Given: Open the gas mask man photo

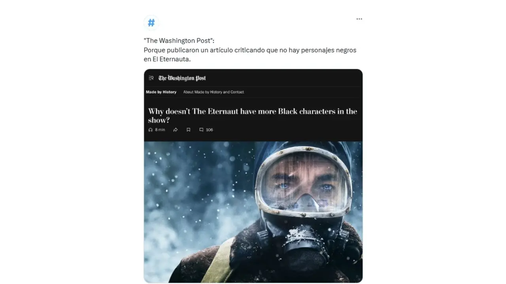Looking at the screenshot, I should pos(253,212).
